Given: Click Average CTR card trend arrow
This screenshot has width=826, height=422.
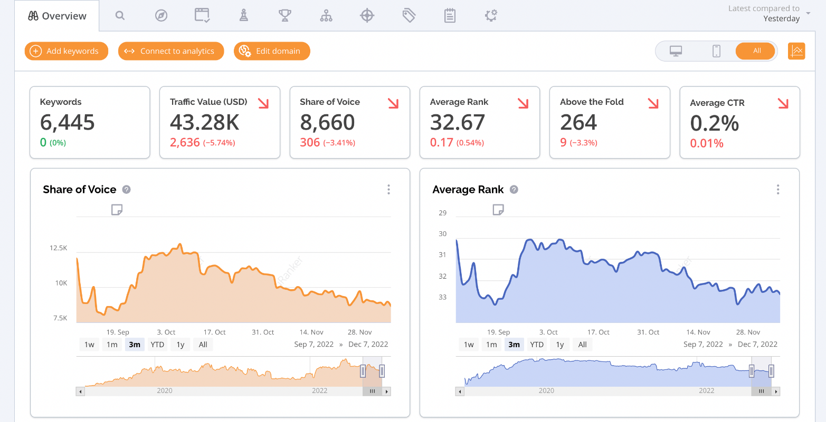Looking at the screenshot, I should tap(783, 103).
